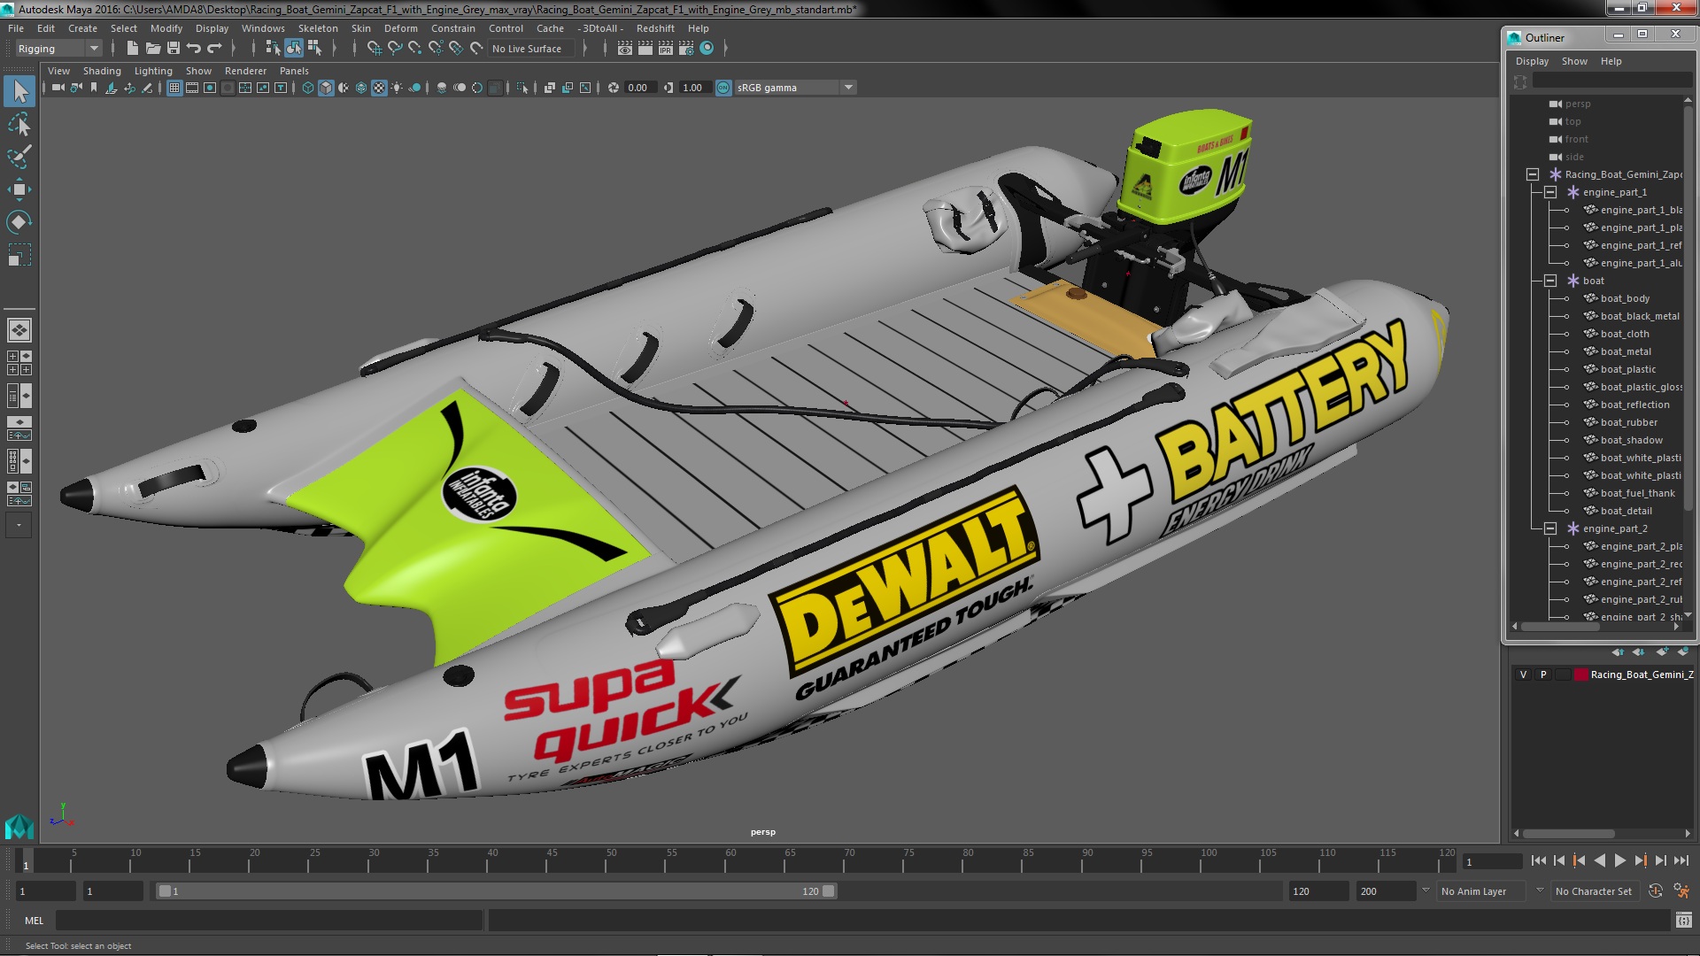The image size is (1700, 956).
Task: Click the select camera icon in panel toolbar
Action: 58,88
